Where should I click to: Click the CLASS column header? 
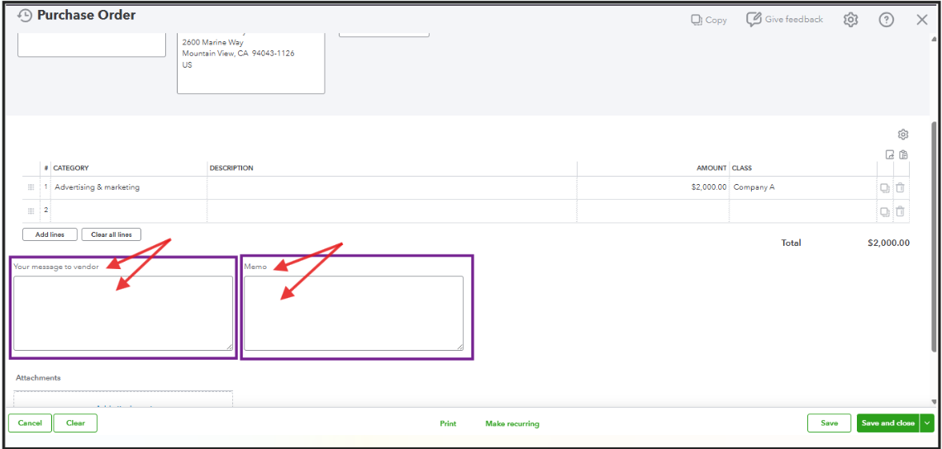click(x=742, y=168)
